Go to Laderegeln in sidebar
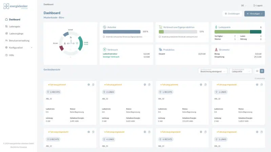Image resolution: width=271 pixels, height=152 pixels. tap(15, 26)
